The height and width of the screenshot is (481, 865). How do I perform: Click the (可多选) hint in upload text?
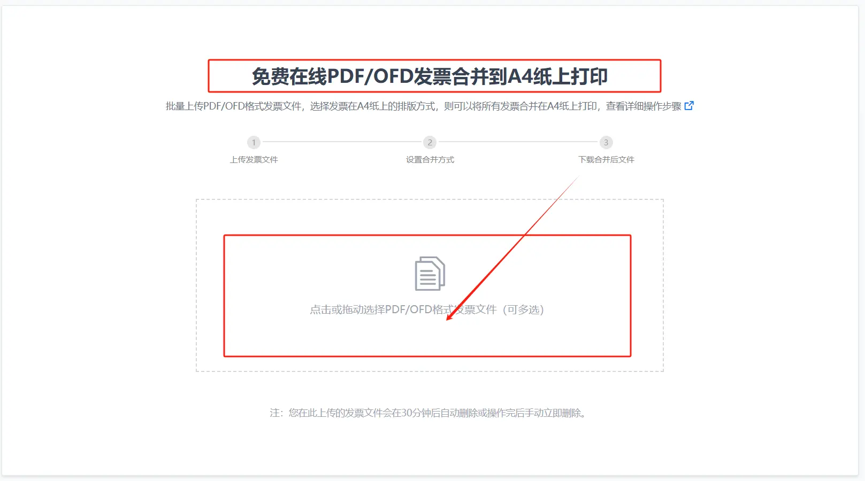click(523, 309)
